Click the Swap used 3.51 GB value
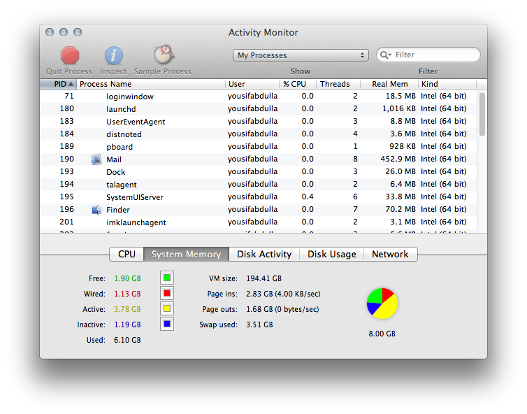Image resolution: width=527 pixels, height=414 pixels. coord(259,324)
